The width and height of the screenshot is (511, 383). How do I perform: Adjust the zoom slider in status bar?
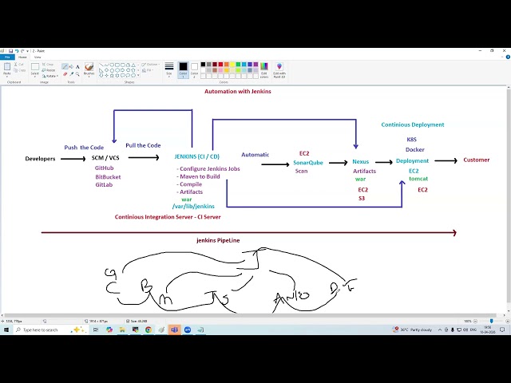[492, 321]
